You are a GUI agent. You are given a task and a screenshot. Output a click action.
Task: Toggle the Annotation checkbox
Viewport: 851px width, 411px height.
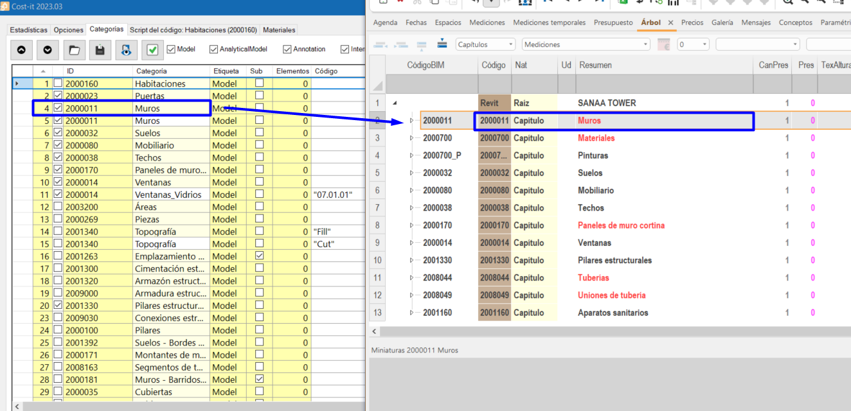coord(287,49)
